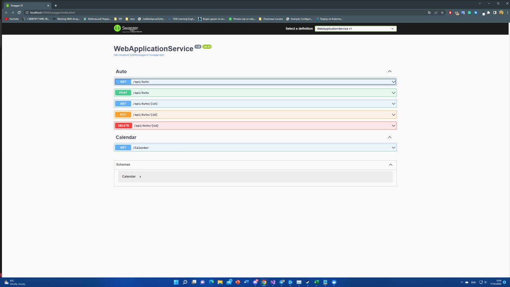Expand the Calendar schema
The width and height of the screenshot is (510, 287).
coord(131,176)
